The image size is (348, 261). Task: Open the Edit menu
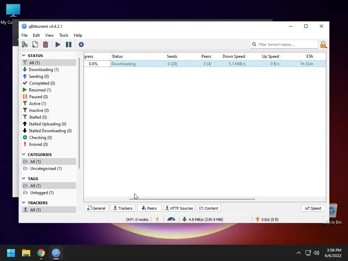point(36,35)
